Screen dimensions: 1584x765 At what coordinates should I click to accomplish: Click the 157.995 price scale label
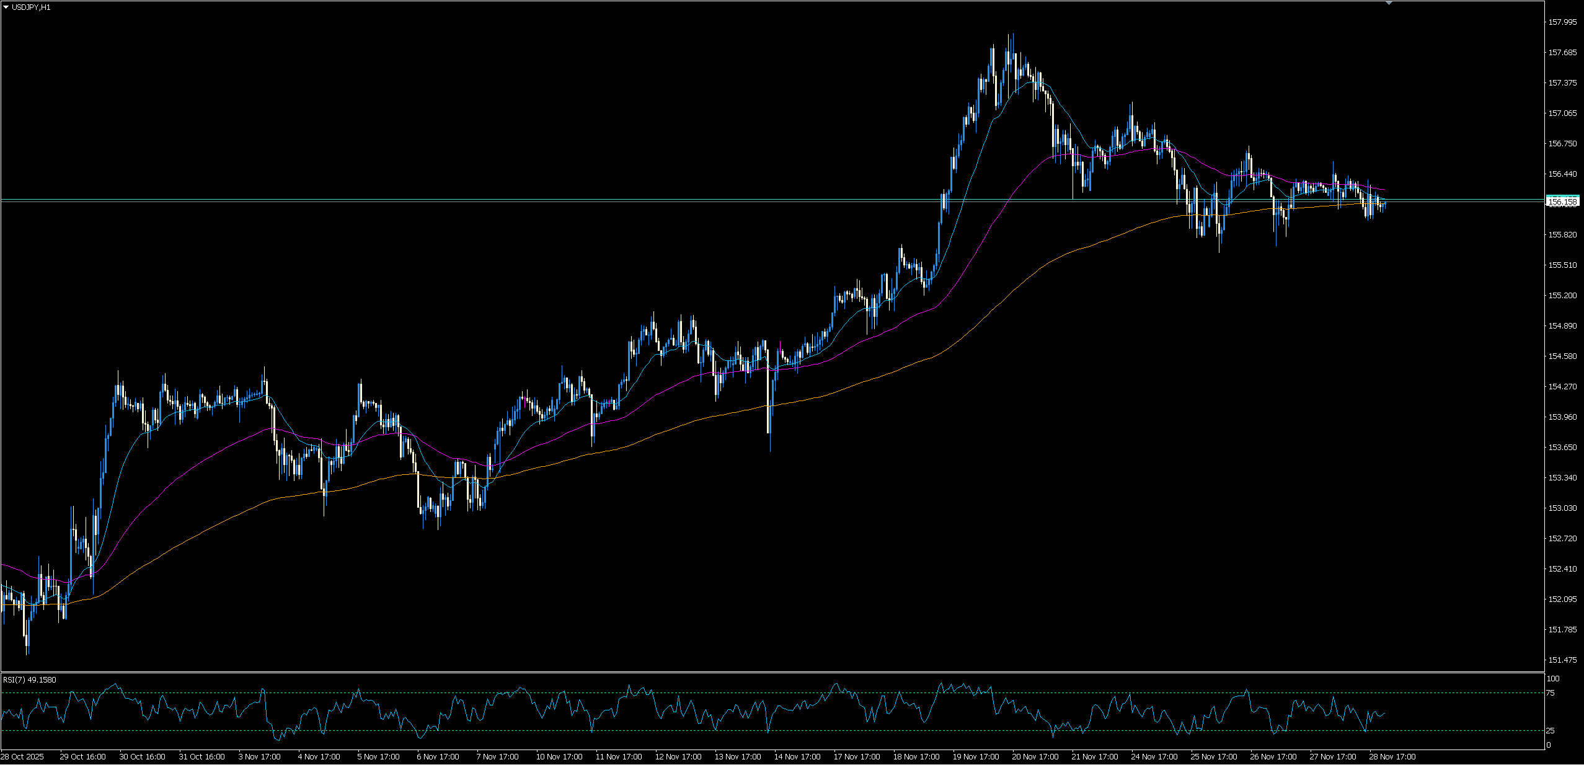click(x=1562, y=22)
